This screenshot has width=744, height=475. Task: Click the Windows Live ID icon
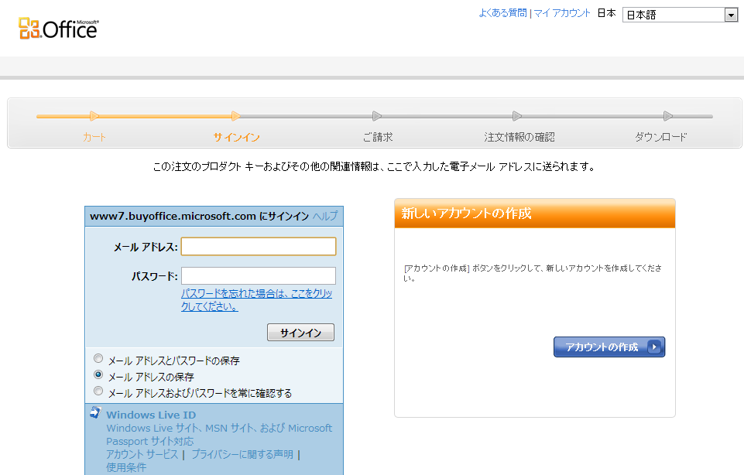coord(95,412)
